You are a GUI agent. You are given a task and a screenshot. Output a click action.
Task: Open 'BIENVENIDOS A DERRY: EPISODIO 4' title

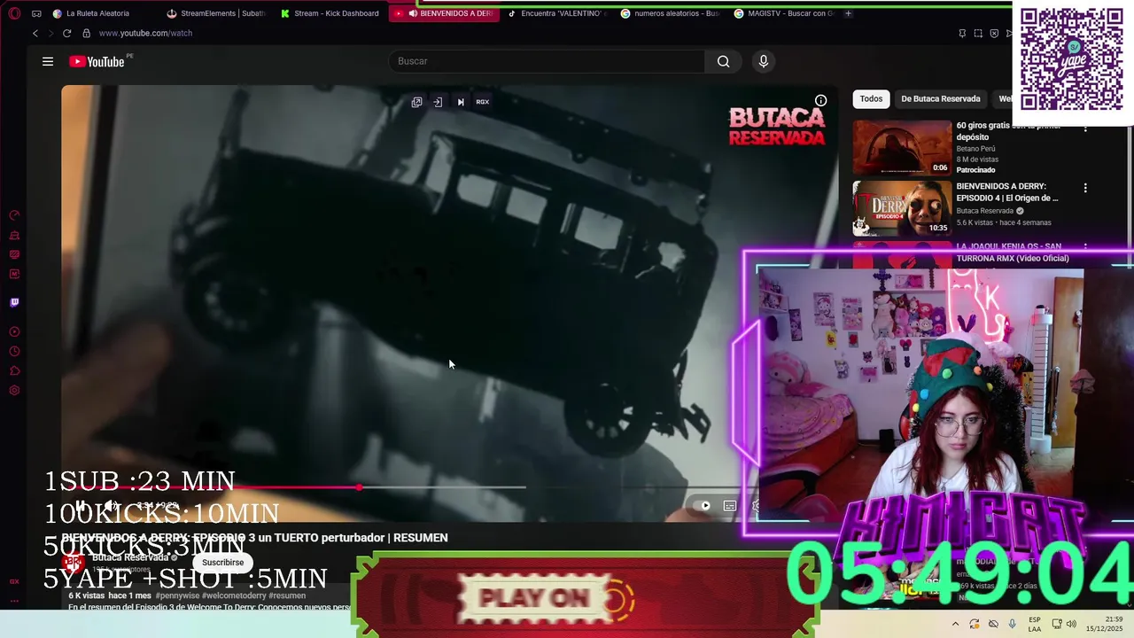point(1007,192)
